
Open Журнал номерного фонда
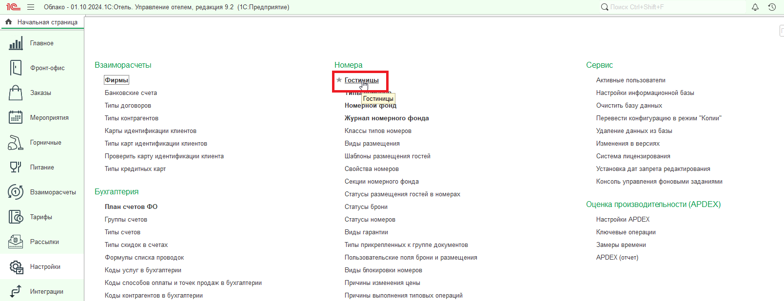click(387, 118)
